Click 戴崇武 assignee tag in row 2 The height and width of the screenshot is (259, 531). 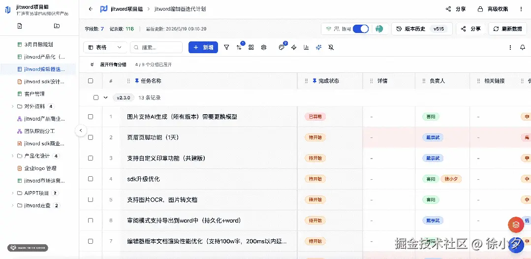(433, 137)
